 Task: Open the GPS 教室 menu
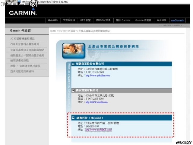(85, 20)
